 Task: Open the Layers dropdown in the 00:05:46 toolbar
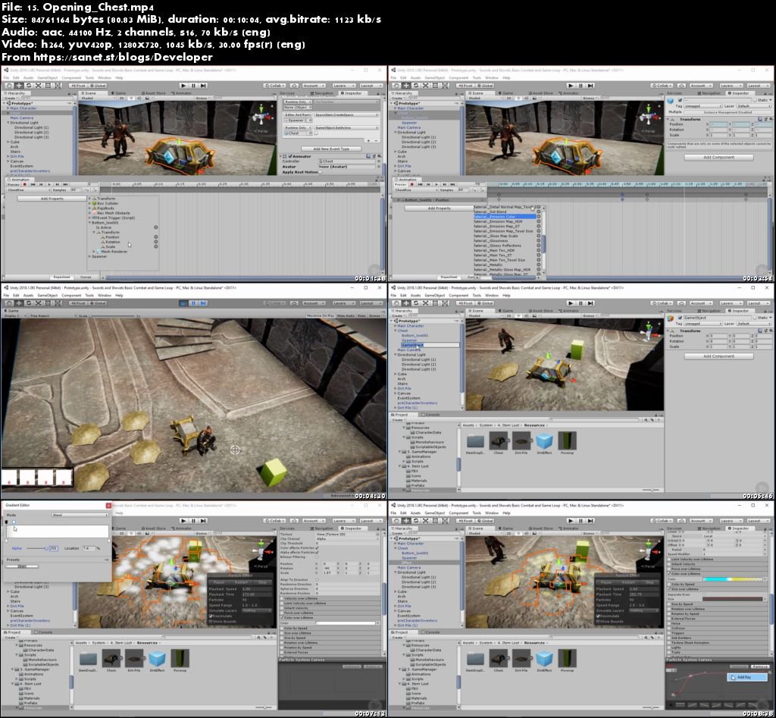tap(730, 303)
